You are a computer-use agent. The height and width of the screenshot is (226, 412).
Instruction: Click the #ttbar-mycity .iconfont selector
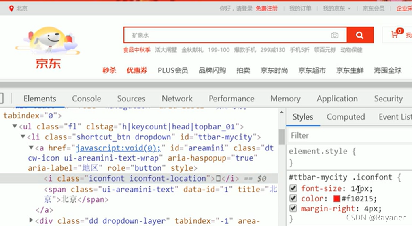click(340, 177)
